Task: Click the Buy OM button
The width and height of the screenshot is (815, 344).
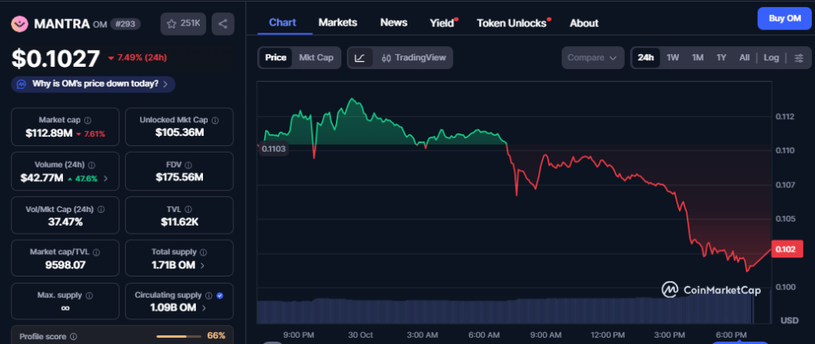Action: coord(784,19)
